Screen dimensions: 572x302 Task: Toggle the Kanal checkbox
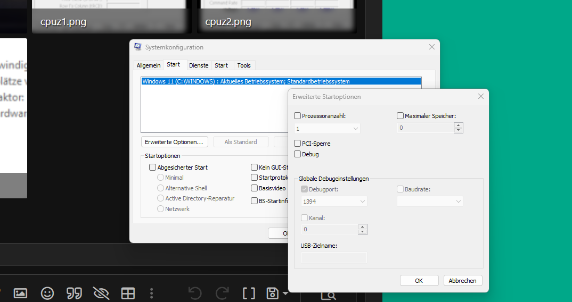pos(304,218)
